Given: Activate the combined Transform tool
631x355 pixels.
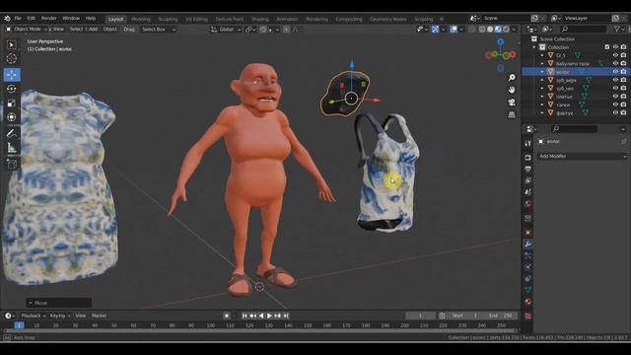Looking at the screenshot, I should point(11,117).
